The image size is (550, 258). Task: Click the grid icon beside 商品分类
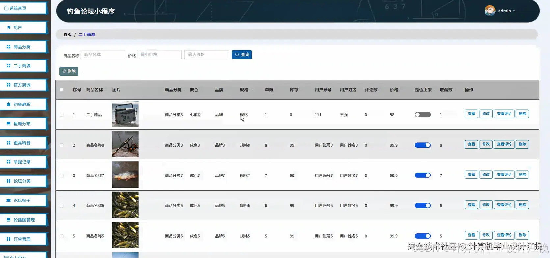[8, 47]
